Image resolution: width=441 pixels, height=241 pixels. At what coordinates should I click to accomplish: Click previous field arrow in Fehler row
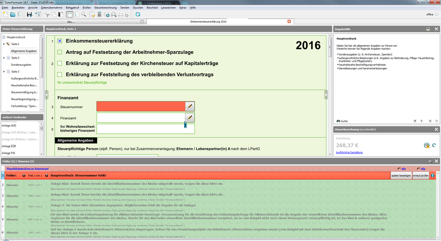pyautogui.click(x=24, y=176)
